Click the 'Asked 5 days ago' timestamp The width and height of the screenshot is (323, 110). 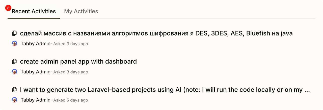coord(71,100)
